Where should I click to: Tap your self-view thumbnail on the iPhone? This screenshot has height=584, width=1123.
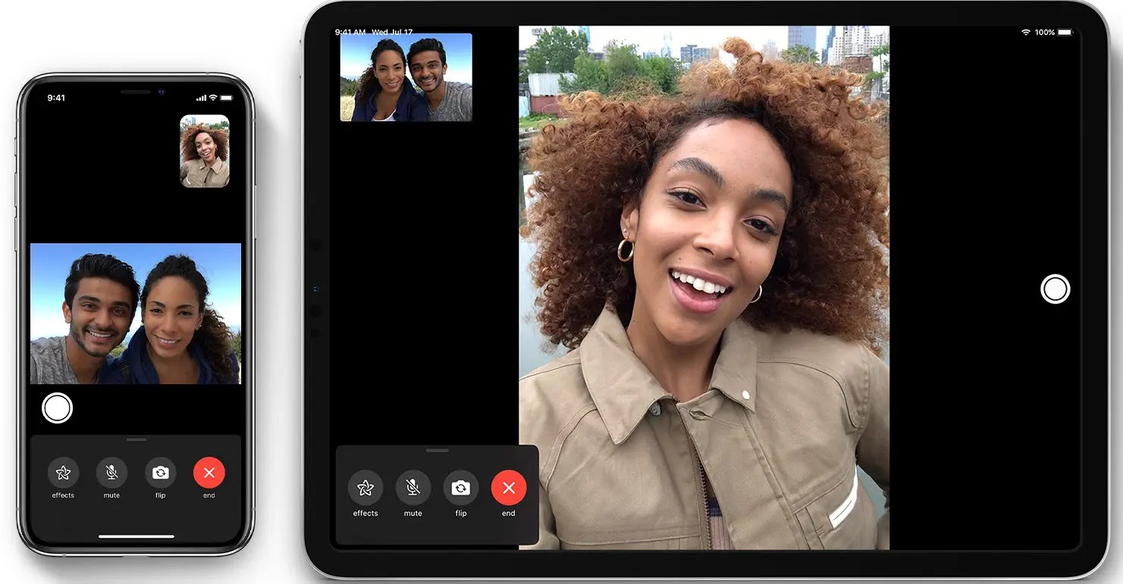(205, 151)
